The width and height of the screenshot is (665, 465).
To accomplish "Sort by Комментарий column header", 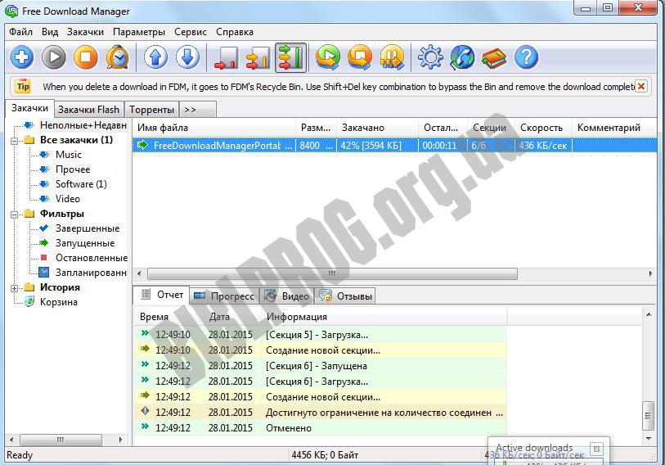I will click(614, 128).
